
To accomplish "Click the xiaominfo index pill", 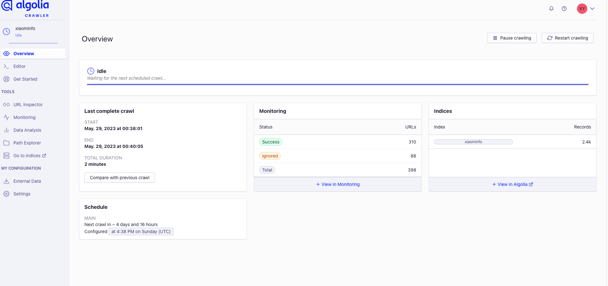I will pos(473,142).
